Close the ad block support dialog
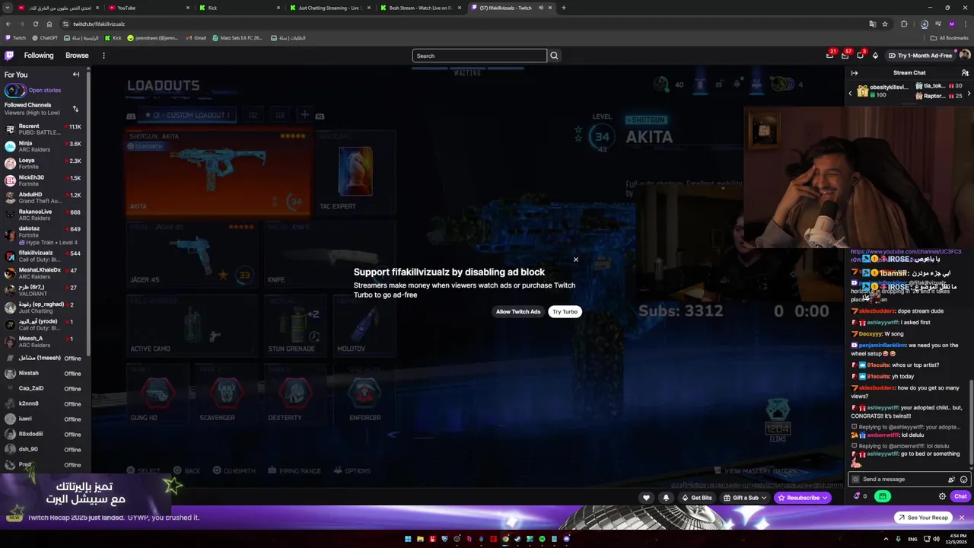The width and height of the screenshot is (974, 548). 576,260
